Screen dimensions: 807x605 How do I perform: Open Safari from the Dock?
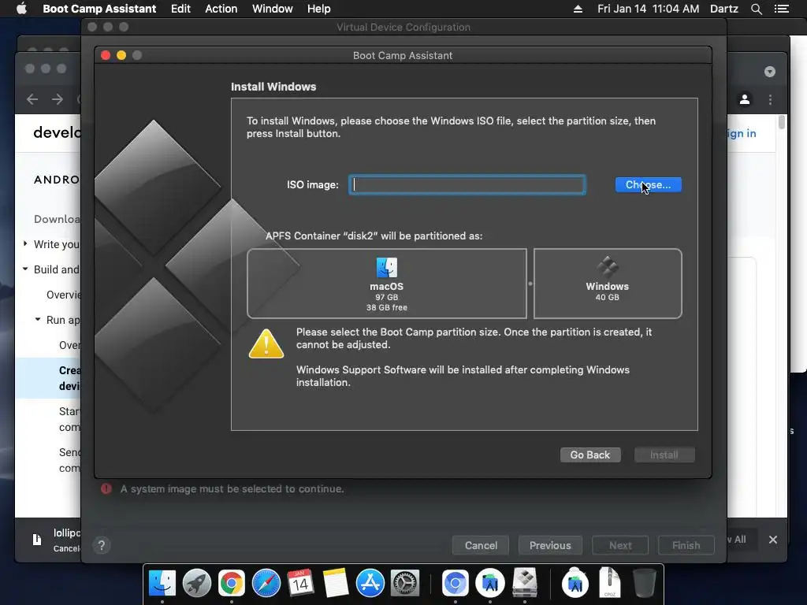(266, 584)
